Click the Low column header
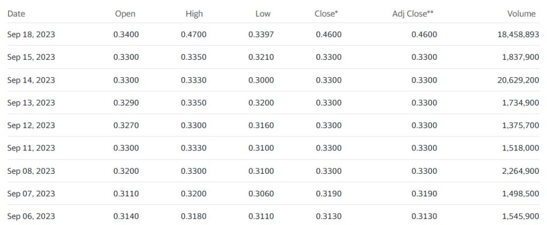The image size is (547, 225). (263, 14)
